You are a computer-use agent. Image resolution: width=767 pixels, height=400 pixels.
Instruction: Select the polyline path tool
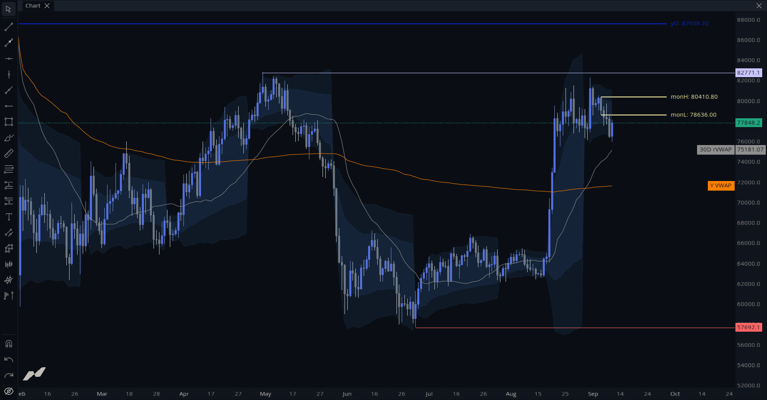coord(8,249)
